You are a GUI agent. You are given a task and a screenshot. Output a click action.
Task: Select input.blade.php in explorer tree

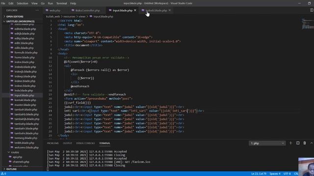tap(24, 95)
